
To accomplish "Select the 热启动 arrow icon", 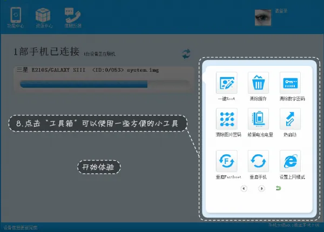I will click(290, 119).
